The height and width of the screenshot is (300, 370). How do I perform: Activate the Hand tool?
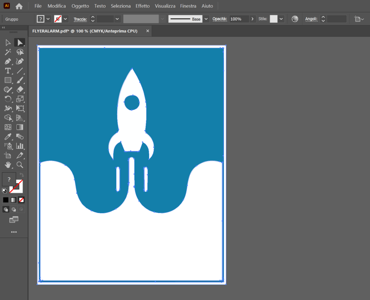tap(8, 165)
